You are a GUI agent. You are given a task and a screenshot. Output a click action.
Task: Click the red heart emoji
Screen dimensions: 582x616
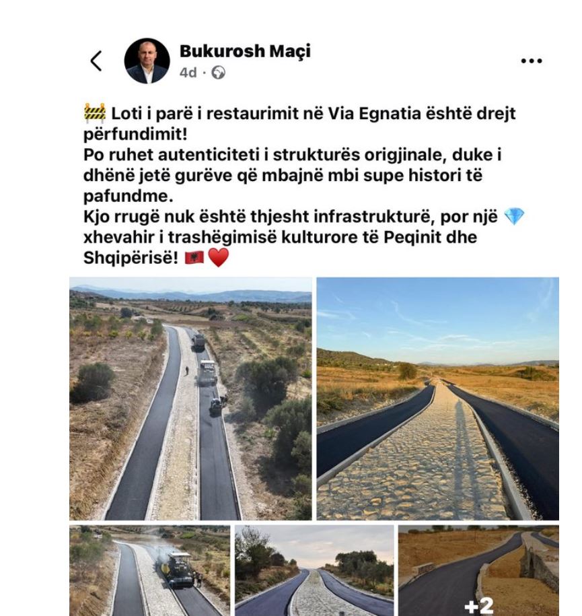pos(219,258)
